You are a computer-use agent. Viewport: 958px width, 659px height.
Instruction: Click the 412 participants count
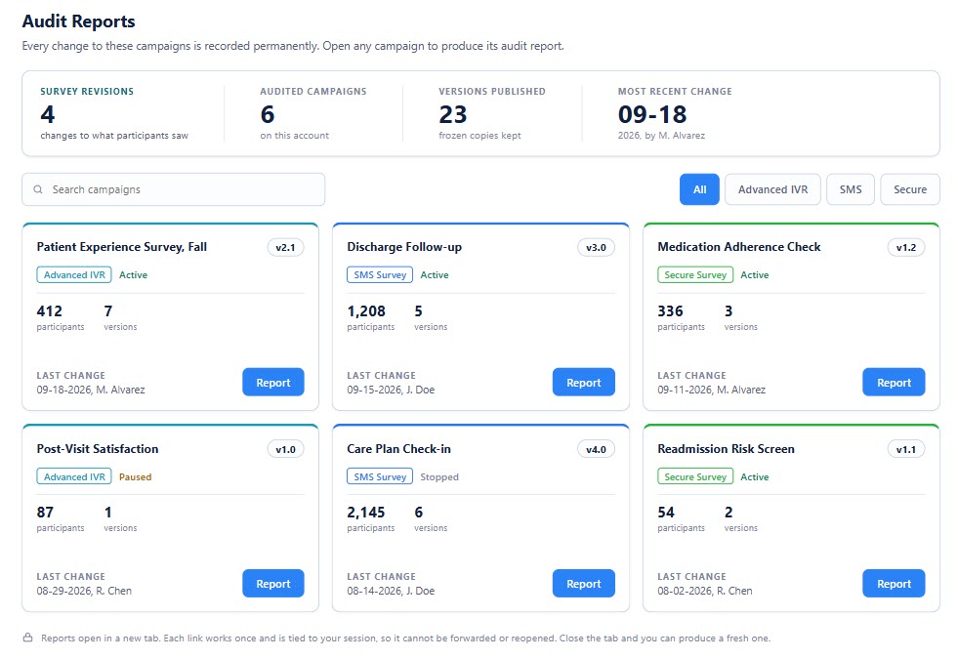click(50, 310)
